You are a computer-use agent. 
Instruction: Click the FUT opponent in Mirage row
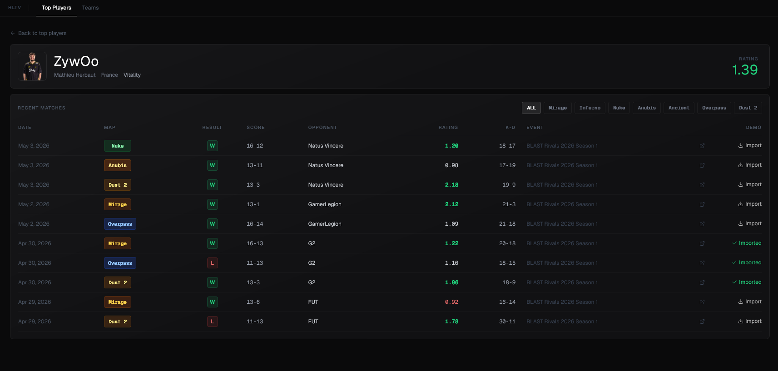pyautogui.click(x=313, y=302)
